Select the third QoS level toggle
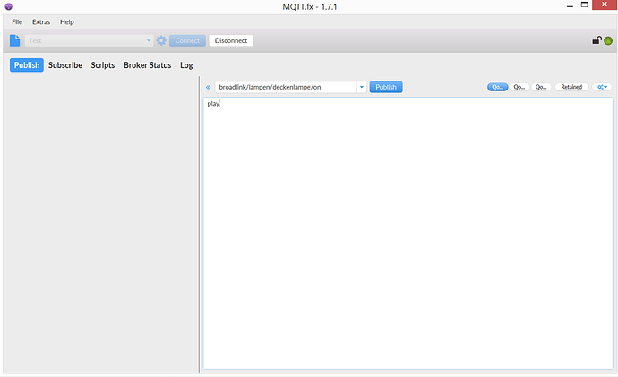 [541, 87]
